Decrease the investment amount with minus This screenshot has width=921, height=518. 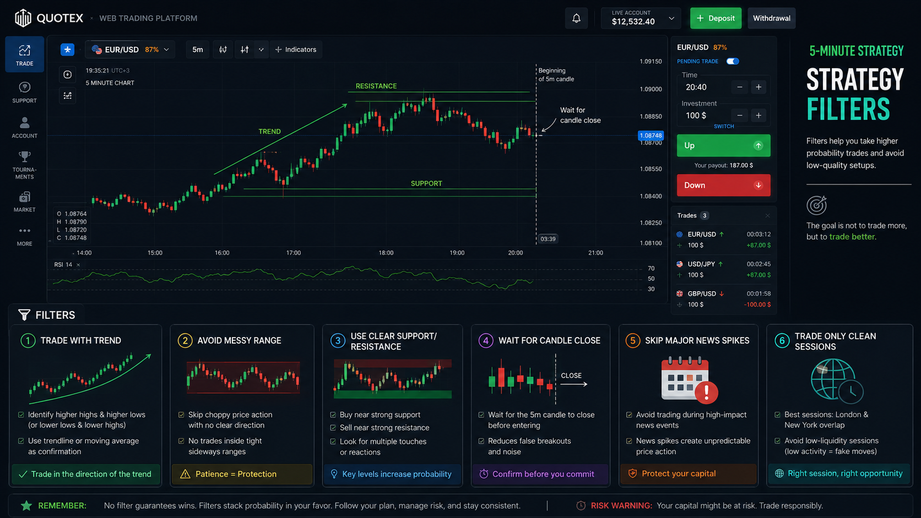740,115
